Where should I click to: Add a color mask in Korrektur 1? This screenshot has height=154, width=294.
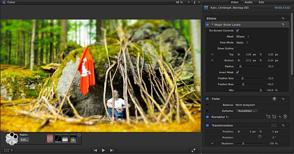[268, 117]
